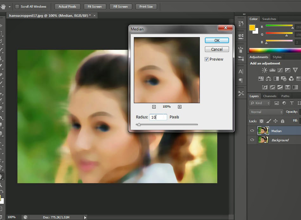
Task: Open the Vibrance adjustment triangle icon
Action: tap(295, 70)
